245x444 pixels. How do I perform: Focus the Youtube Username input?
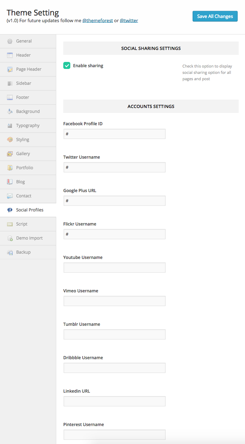114,268
